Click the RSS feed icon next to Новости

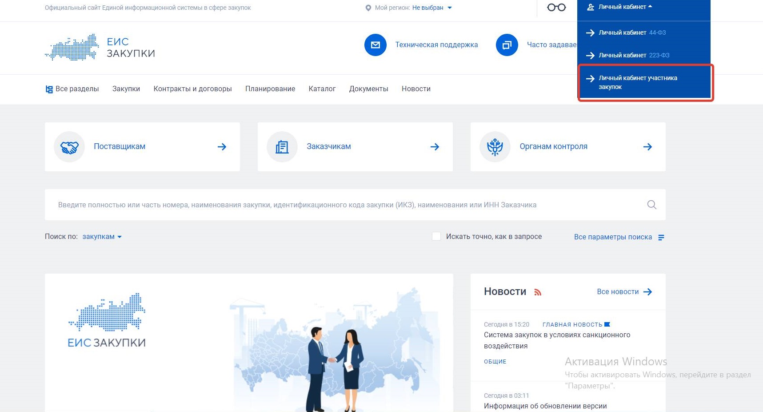[x=538, y=292]
